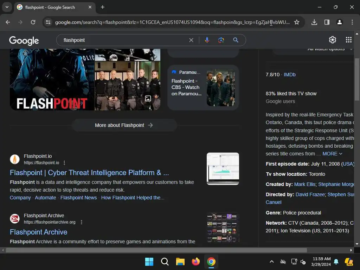The image size is (360, 270).
Task: Expand description with MORE link
Action: [x=332, y=154]
